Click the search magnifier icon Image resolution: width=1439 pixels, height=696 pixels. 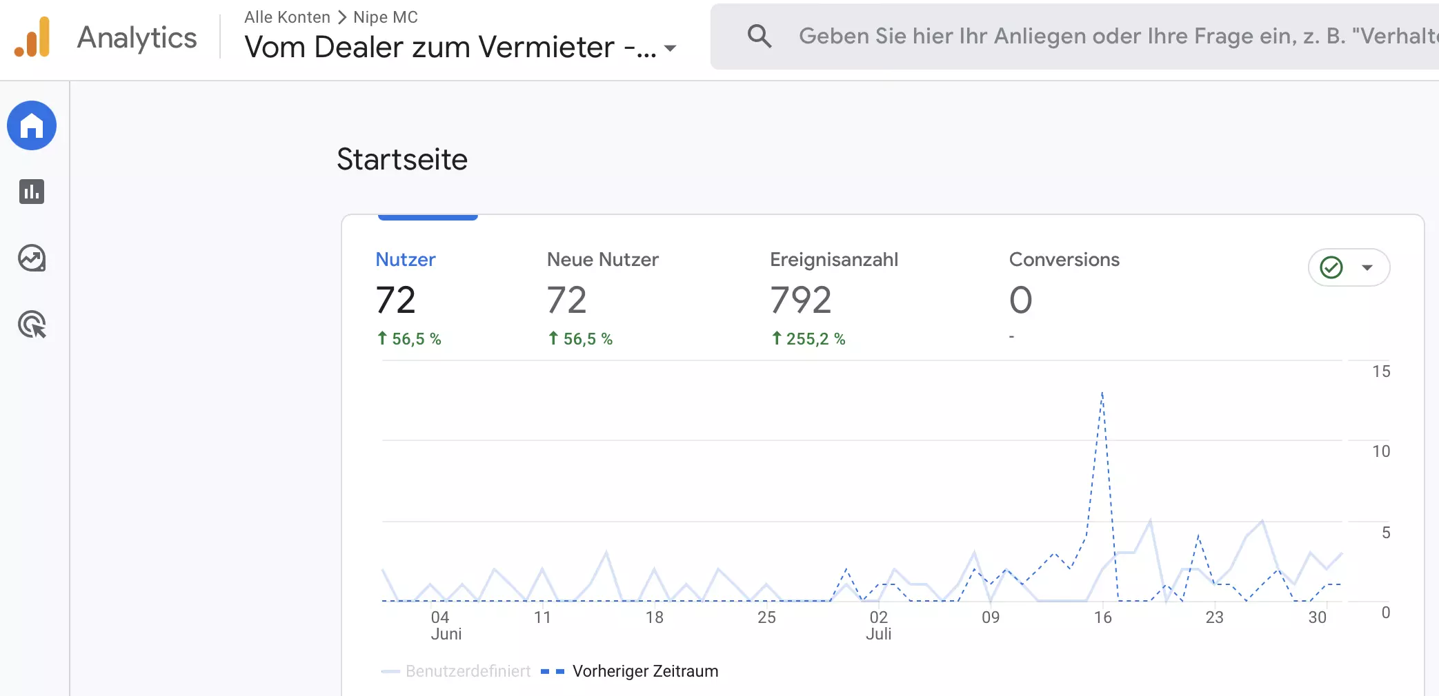tap(760, 36)
